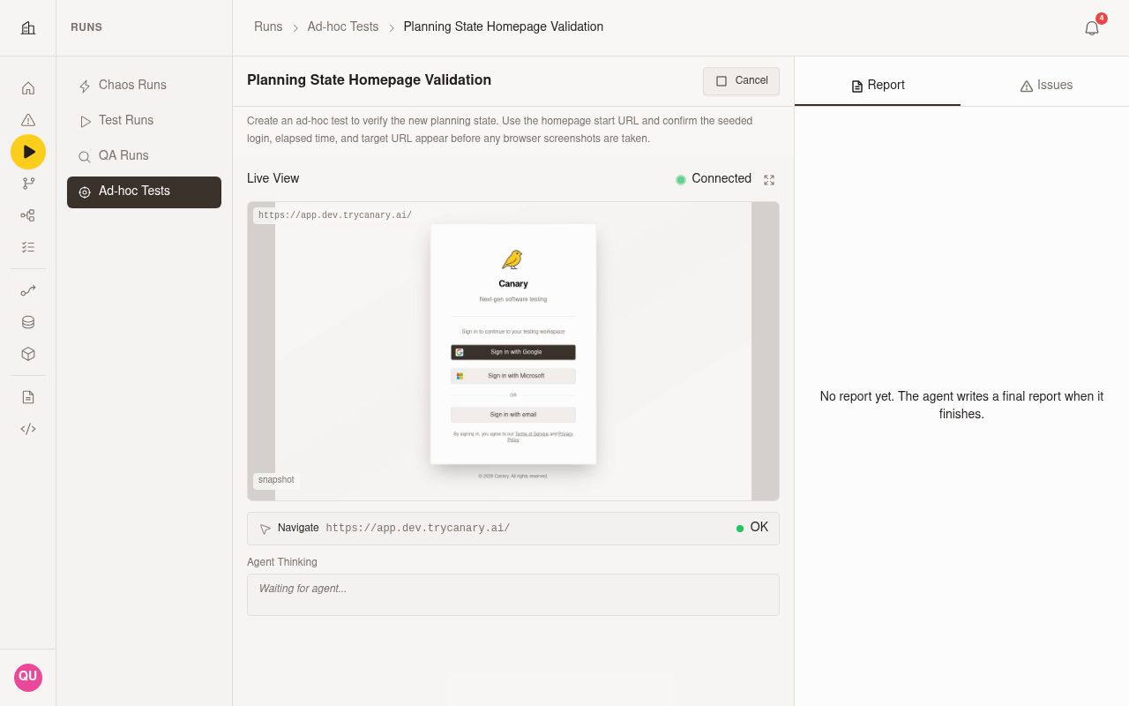Open the cube package icon in sidebar
The image size is (1129, 706).
point(28,354)
